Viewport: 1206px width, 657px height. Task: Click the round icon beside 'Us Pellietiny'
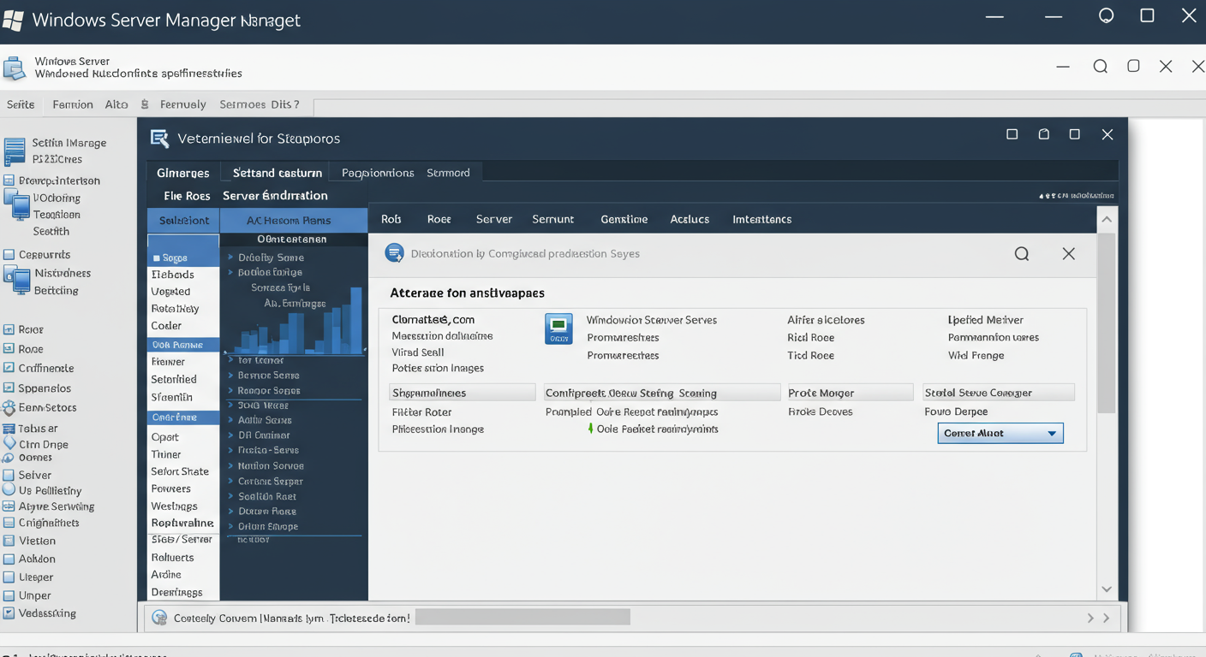coord(9,489)
